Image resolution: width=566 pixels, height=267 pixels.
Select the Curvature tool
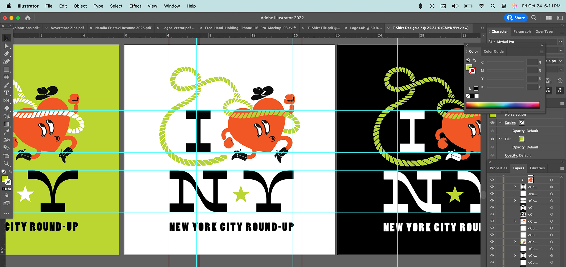coord(6,61)
